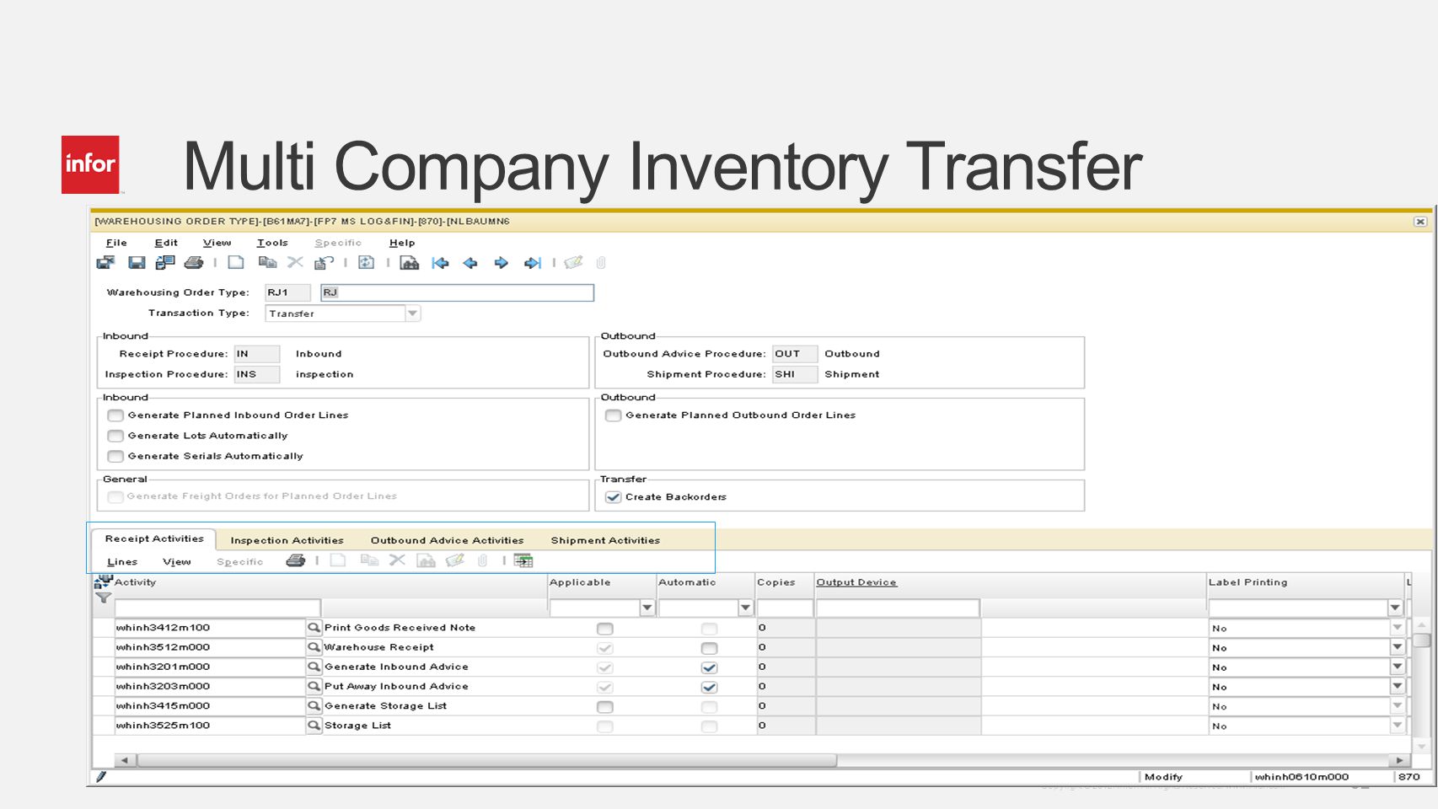The image size is (1438, 809).
Task: Go to previous record arrow icon
Action: click(470, 263)
